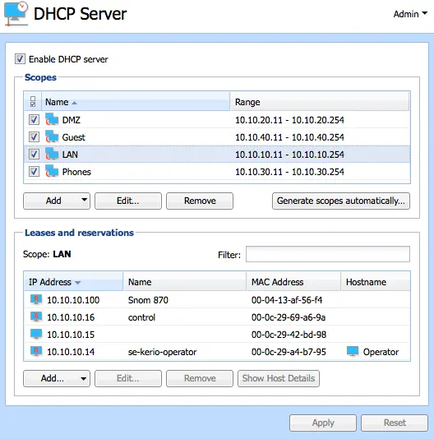This screenshot has width=434, height=439.
Task: Uncheck the Phones scope checkbox
Action: pyautogui.click(x=34, y=171)
